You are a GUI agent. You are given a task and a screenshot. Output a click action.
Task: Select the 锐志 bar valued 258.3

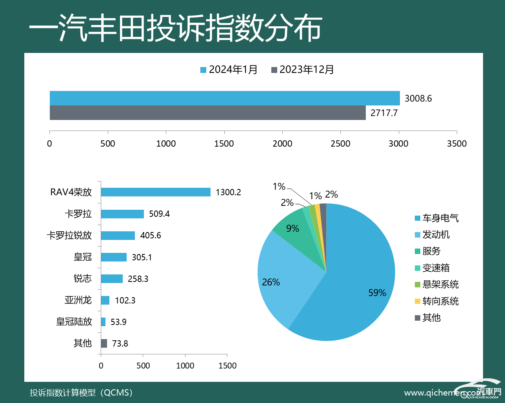coord(112,279)
